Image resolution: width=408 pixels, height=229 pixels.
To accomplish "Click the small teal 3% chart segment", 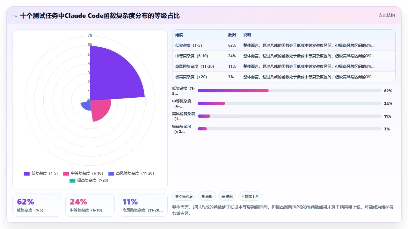I will point(89,100).
